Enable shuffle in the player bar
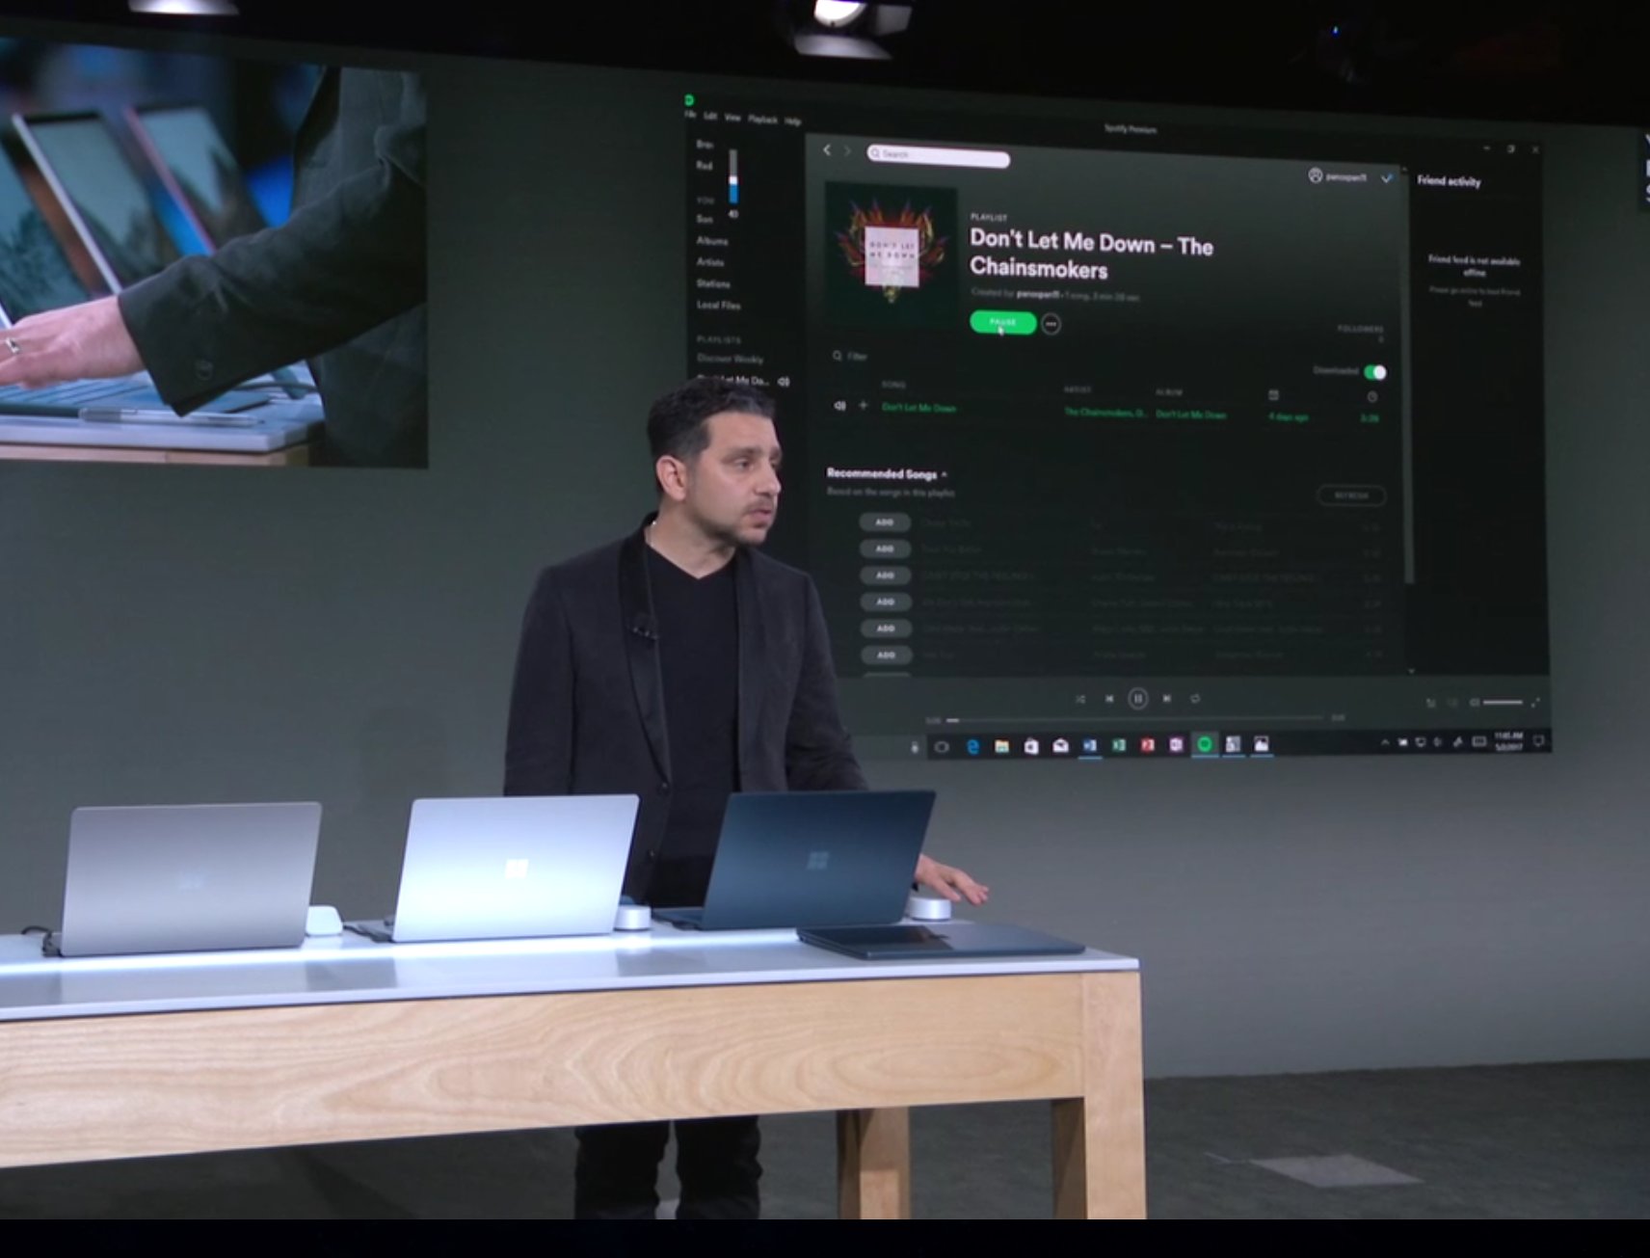Image resolution: width=1650 pixels, height=1258 pixels. [1080, 699]
